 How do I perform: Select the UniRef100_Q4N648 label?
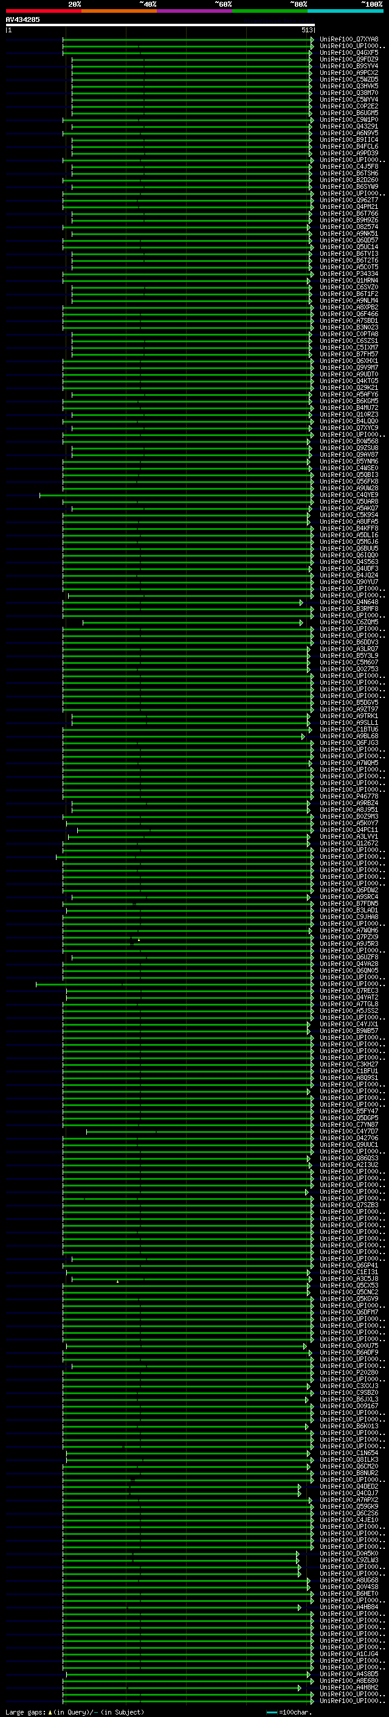(x=349, y=602)
